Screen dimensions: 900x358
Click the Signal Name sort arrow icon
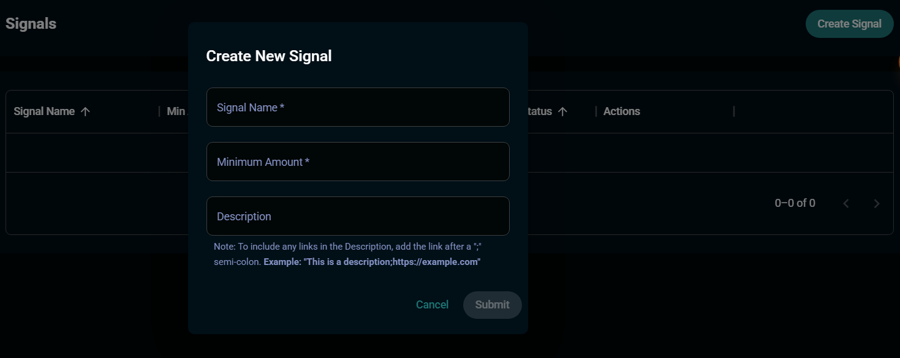tap(85, 111)
